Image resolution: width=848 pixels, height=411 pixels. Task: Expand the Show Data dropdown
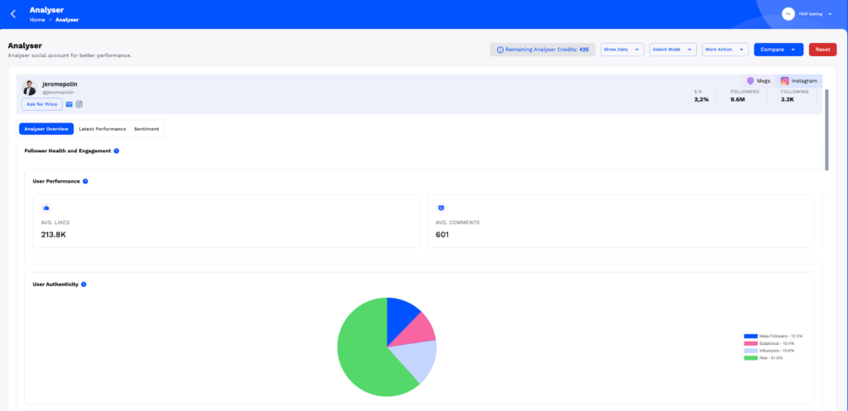622,50
